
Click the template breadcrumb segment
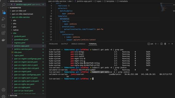tap(110, 1)
